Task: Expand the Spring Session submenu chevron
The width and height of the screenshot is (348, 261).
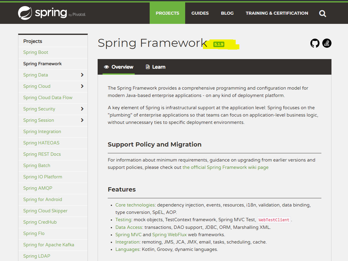Action: pyautogui.click(x=82, y=120)
